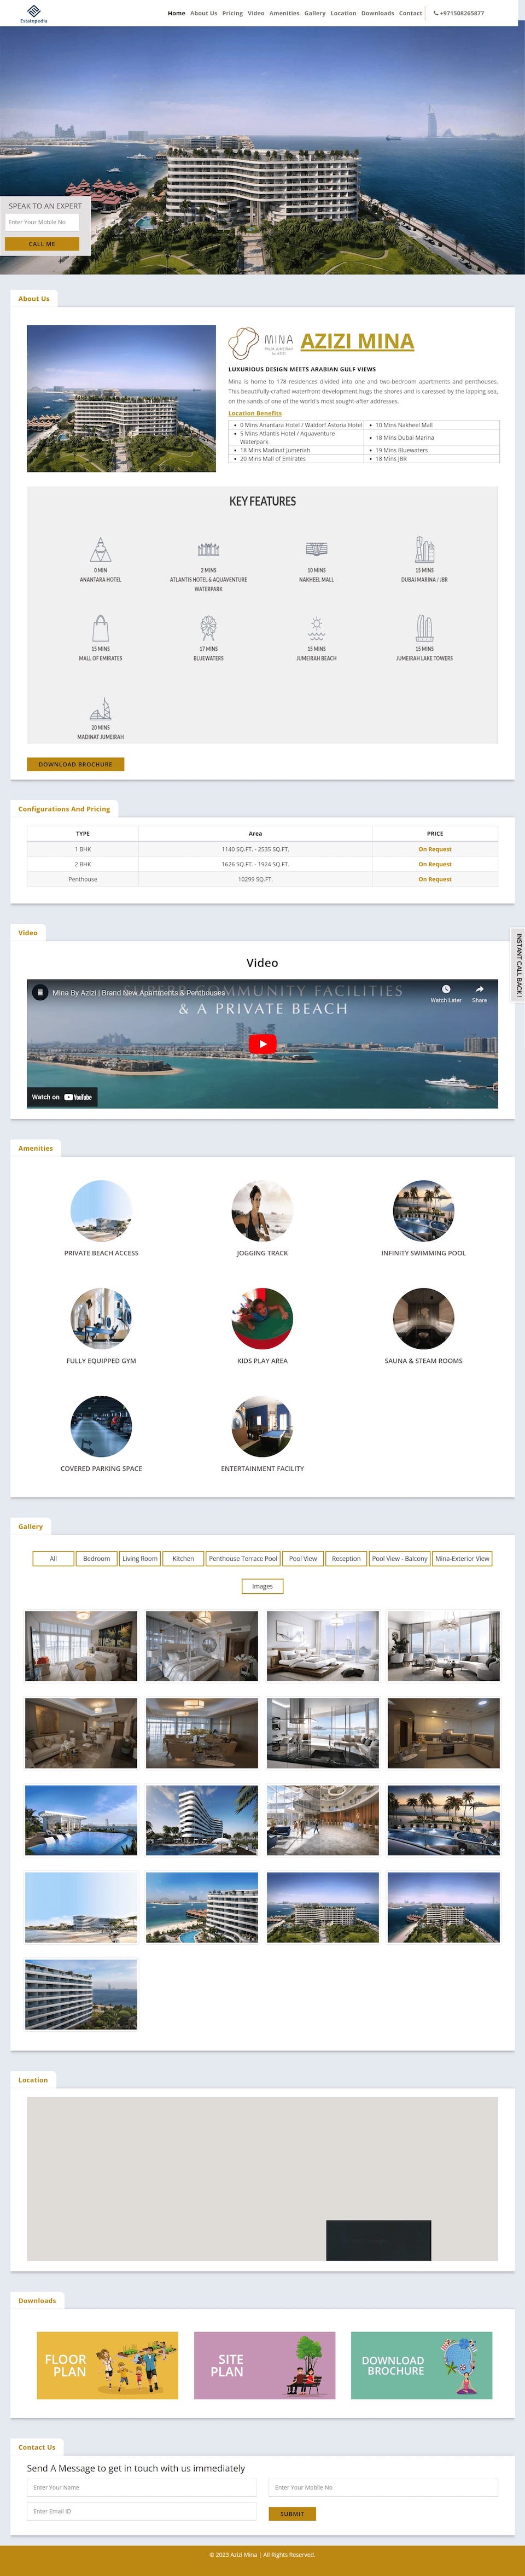Click On Request price for 1 BHK
Image resolution: width=525 pixels, height=2576 pixels.
point(434,849)
